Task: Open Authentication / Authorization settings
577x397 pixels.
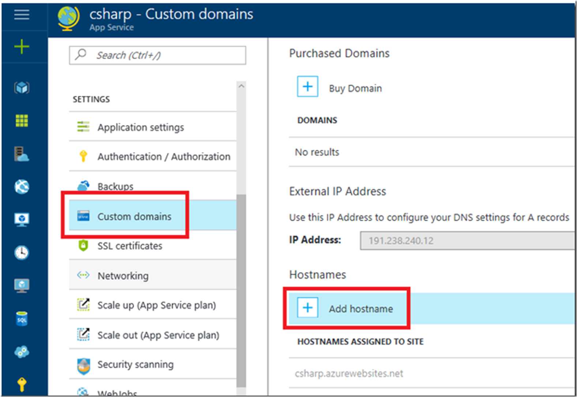Action: [152, 156]
